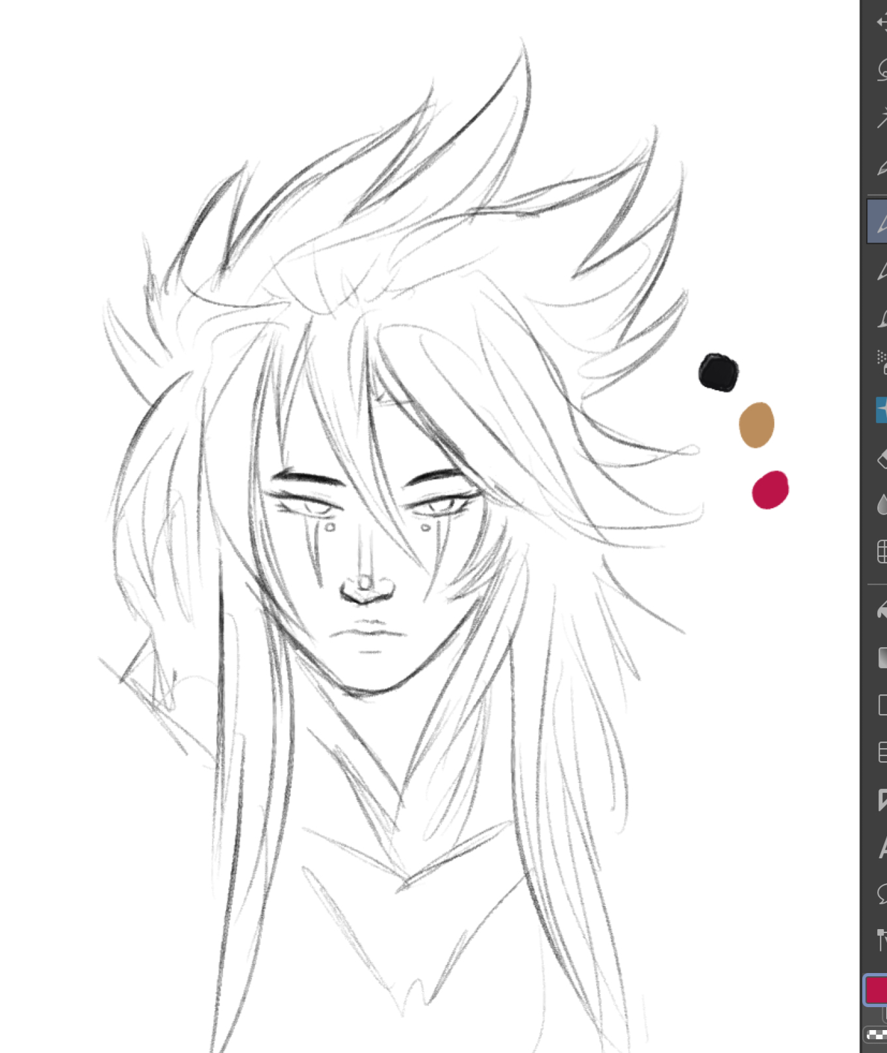
Task: Select the transparent checkered color swatch
Action: point(875,1035)
